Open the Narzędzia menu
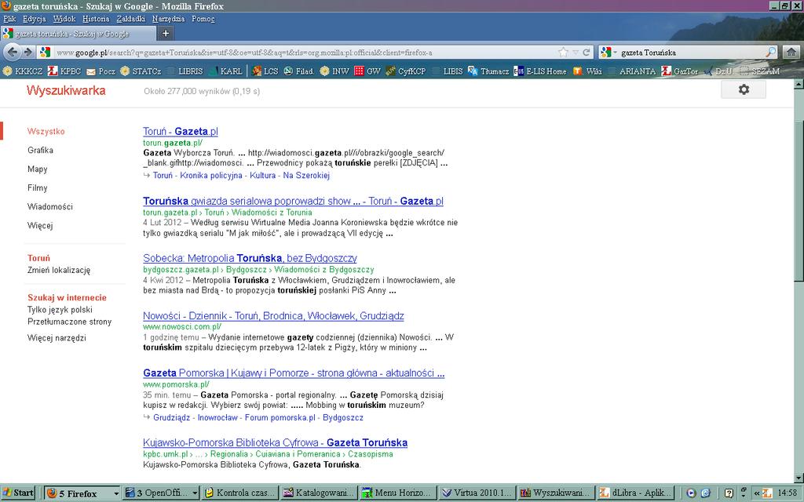Screen dimensions: 804x502 [x=168, y=19]
